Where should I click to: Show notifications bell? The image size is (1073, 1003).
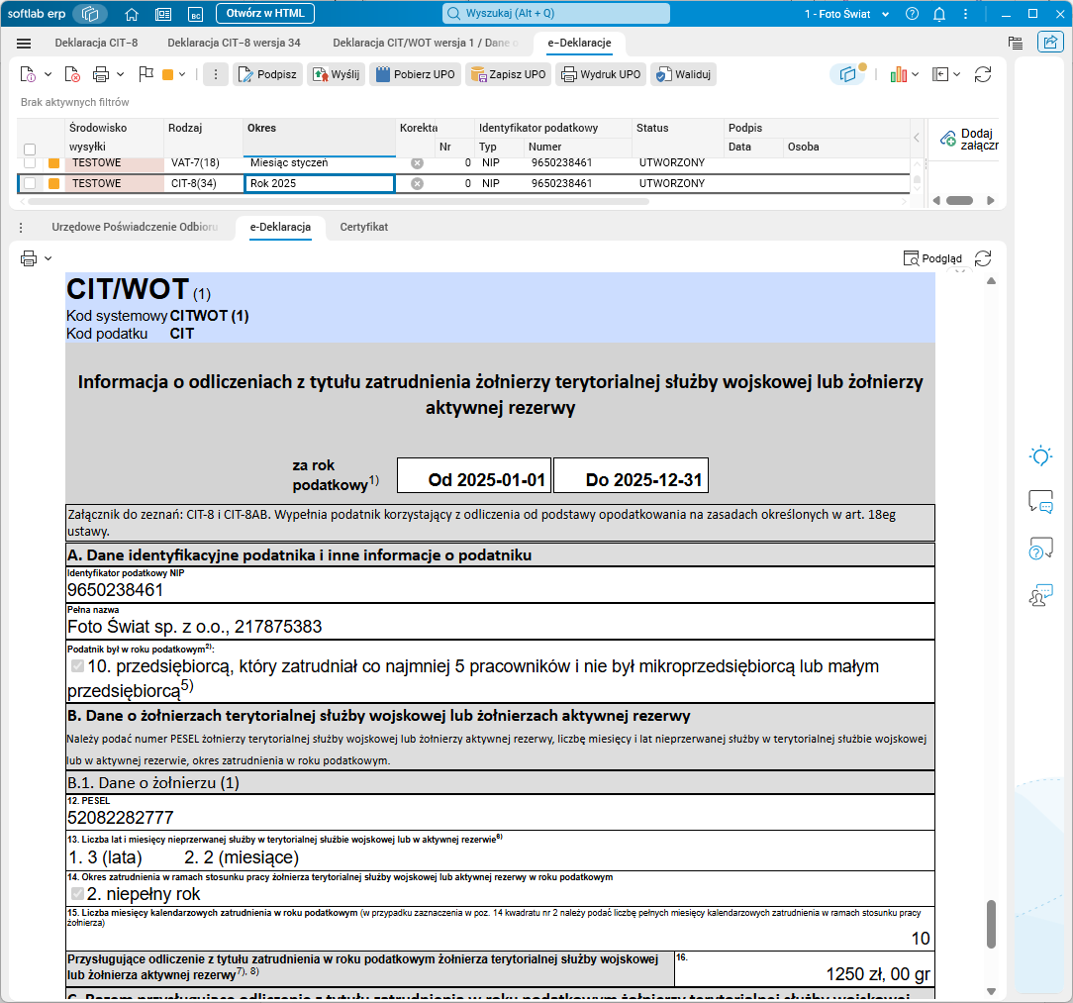pyautogui.click(x=938, y=14)
